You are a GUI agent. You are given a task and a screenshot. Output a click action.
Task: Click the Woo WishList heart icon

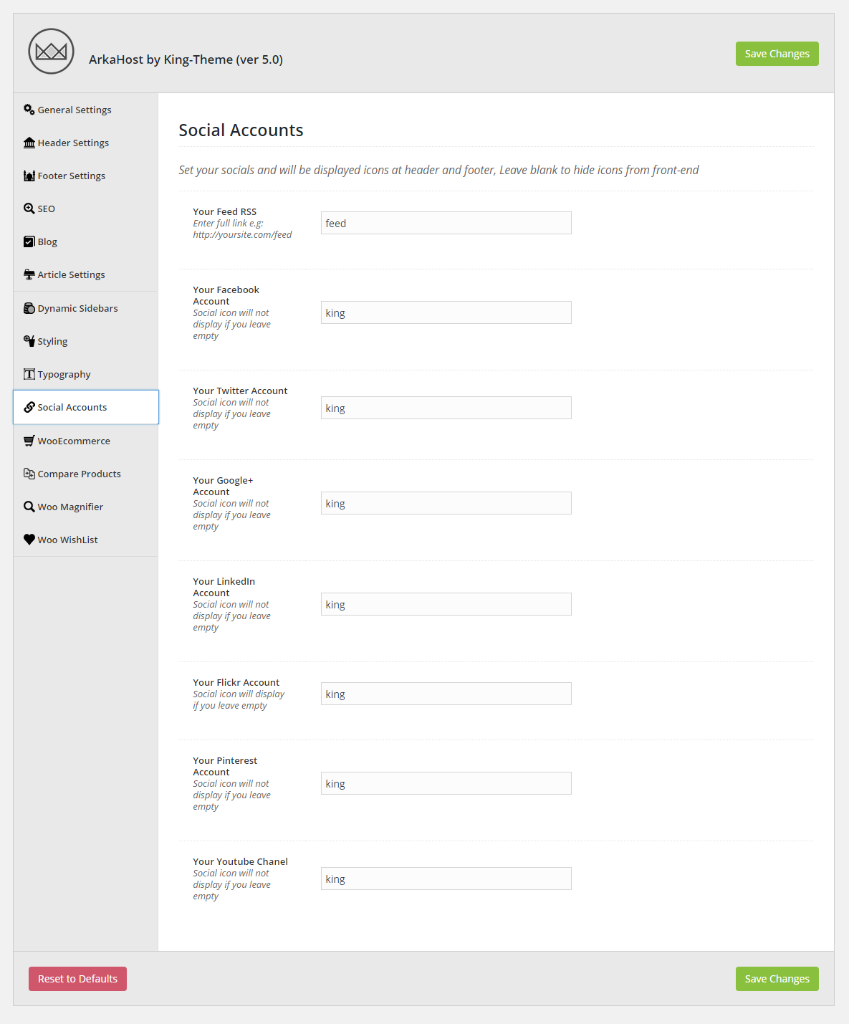click(29, 540)
